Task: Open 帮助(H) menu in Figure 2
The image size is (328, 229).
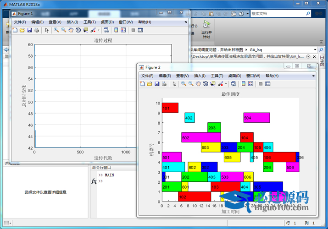Action: coord(272,76)
